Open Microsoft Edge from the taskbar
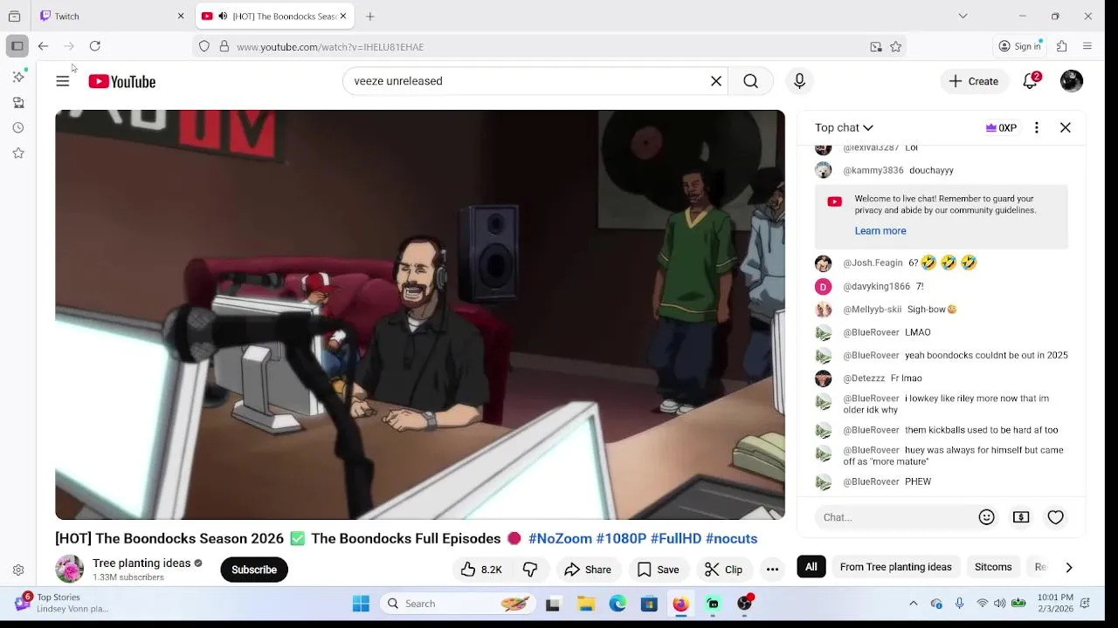 point(618,604)
